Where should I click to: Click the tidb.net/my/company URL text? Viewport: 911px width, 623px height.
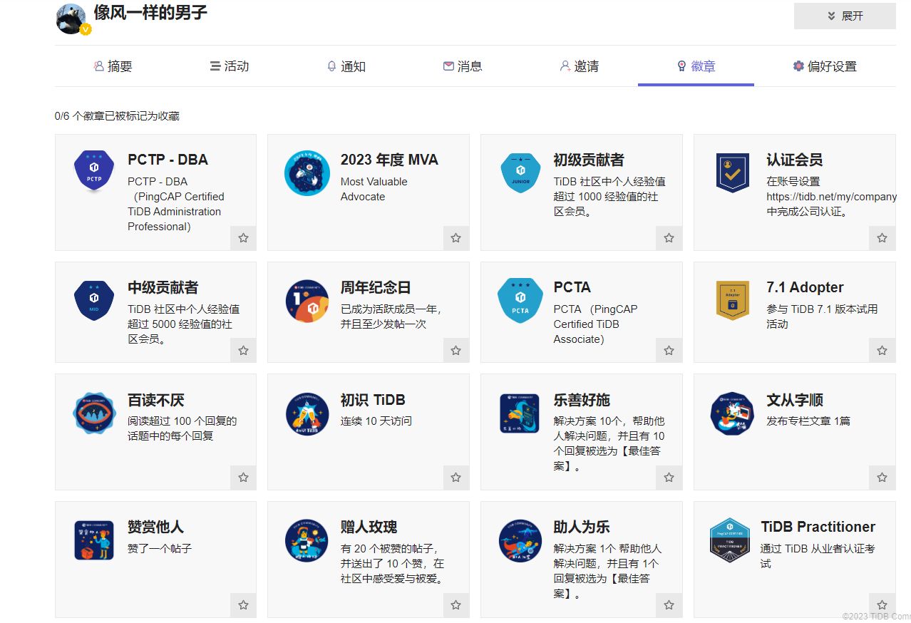click(831, 197)
